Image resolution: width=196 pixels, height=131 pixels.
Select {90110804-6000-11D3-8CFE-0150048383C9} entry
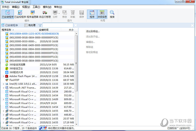point(38,34)
